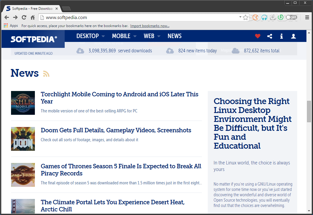Click the page scrollbar thumb

tap(309, 112)
